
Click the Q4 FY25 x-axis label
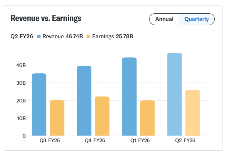(93, 141)
